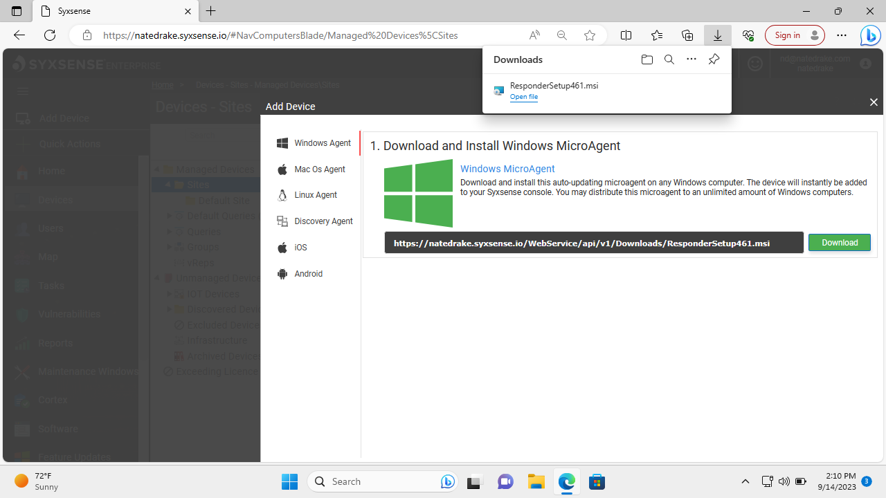The width and height of the screenshot is (886, 498).
Task: Select the Discovery Agent tab
Action: pyautogui.click(x=314, y=221)
